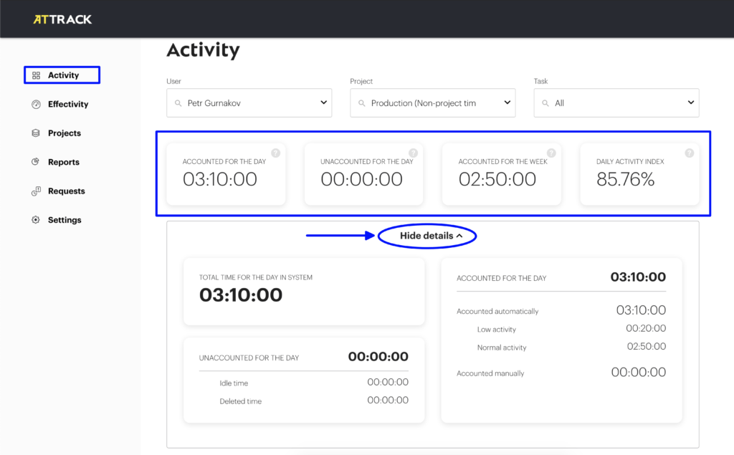The height and width of the screenshot is (455, 734).
Task: Click help icon on Accounted for the Day card
Action: [276, 153]
